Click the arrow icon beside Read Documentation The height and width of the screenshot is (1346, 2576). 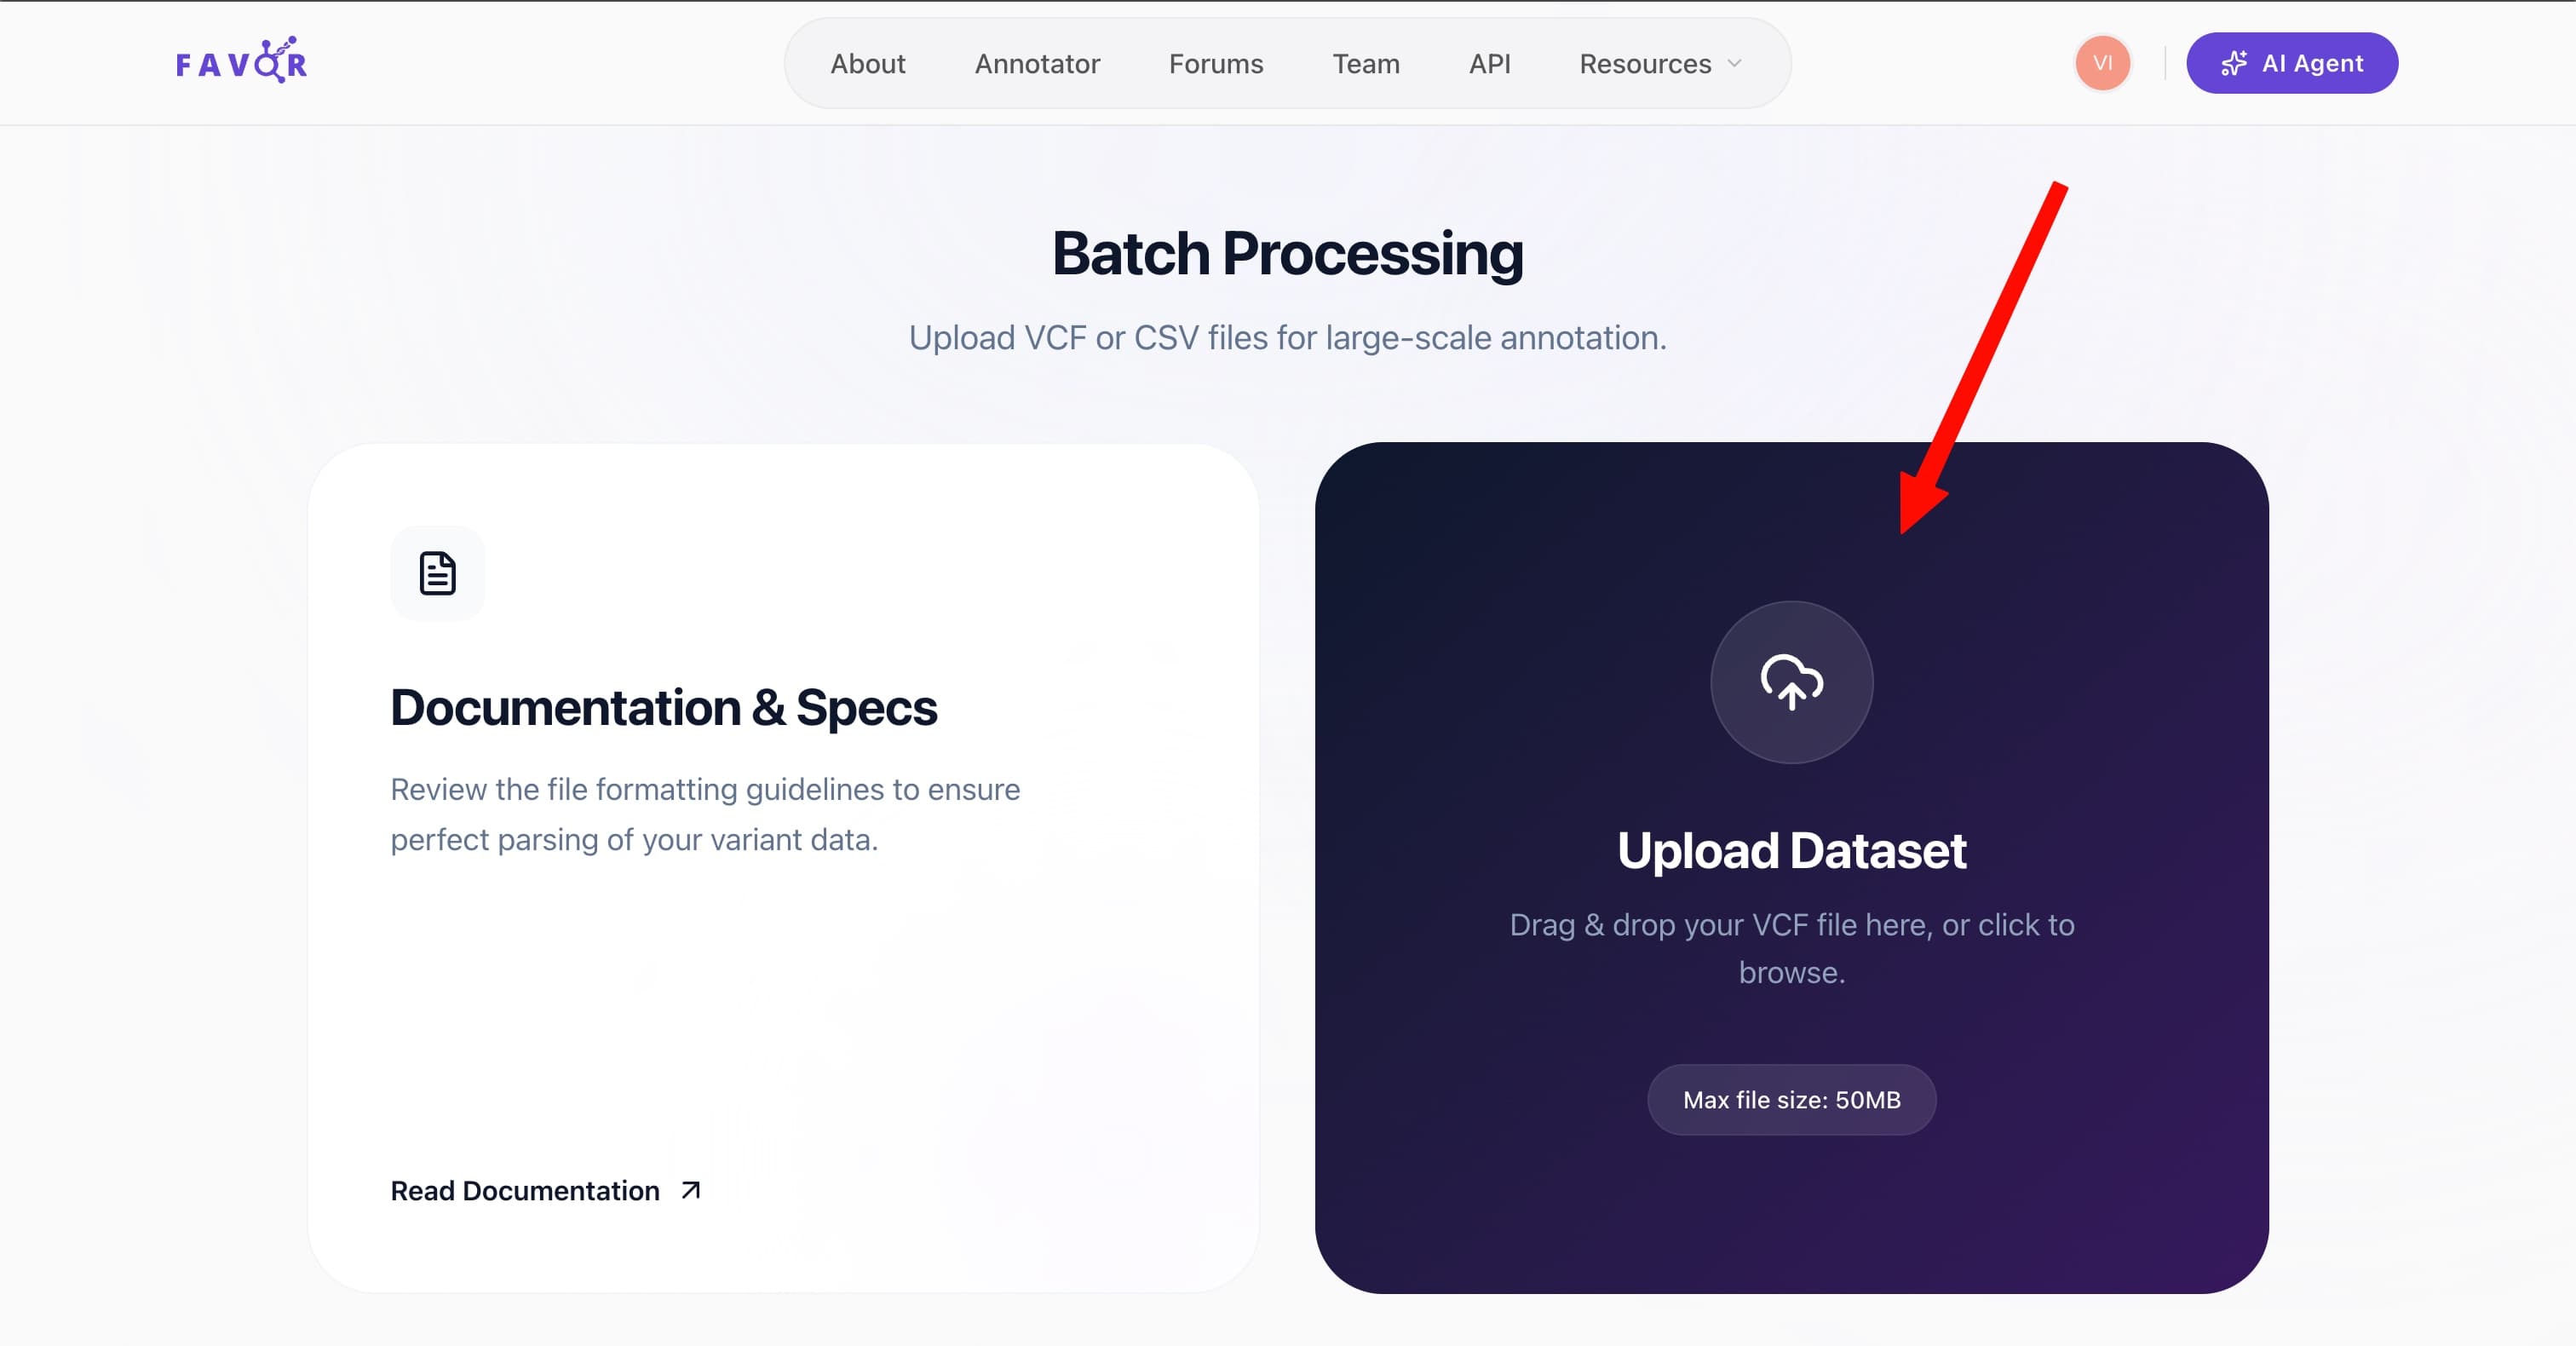[690, 1190]
